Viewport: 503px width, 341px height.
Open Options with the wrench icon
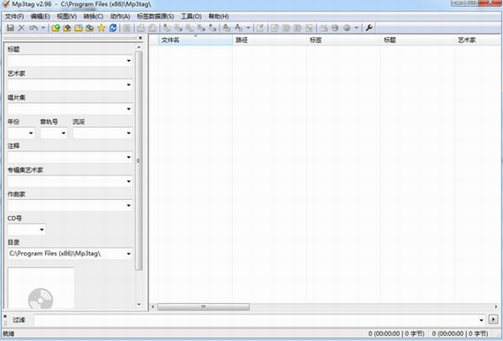pyautogui.click(x=369, y=28)
